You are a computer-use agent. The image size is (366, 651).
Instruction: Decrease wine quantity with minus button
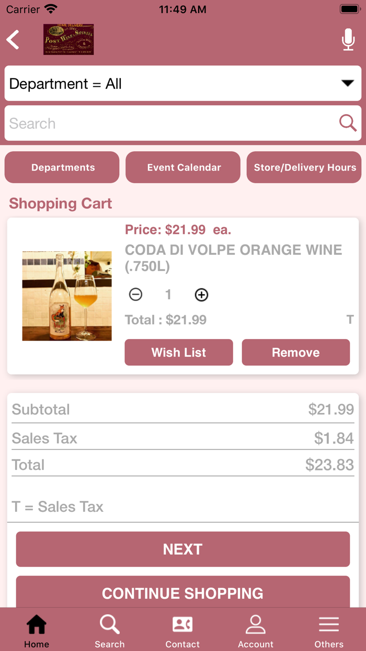[x=135, y=295]
